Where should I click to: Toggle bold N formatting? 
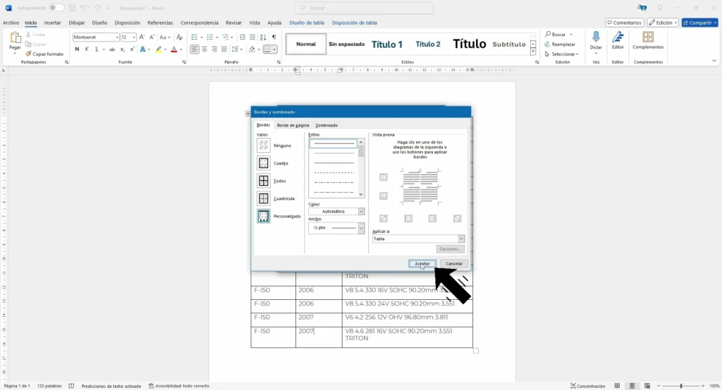pyautogui.click(x=77, y=49)
